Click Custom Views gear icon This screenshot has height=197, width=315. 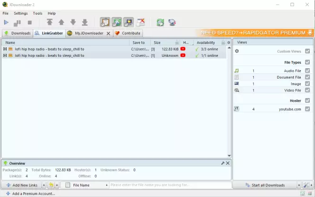237,51
